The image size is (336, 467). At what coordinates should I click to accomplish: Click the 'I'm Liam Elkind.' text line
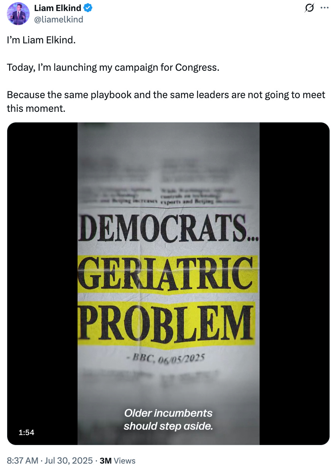41,40
